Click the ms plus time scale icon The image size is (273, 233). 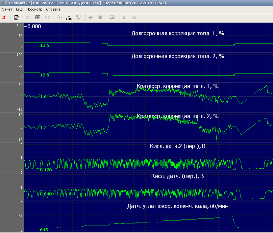79,17
